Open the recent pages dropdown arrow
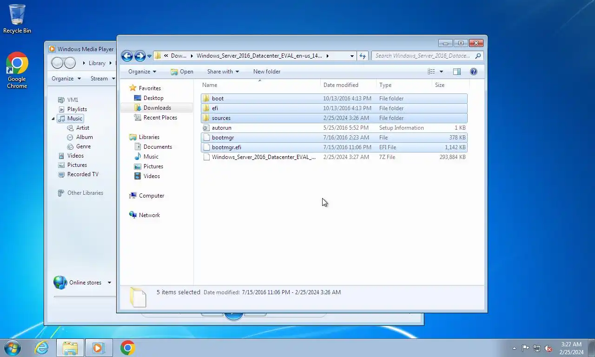The width and height of the screenshot is (595, 357). (x=149, y=56)
